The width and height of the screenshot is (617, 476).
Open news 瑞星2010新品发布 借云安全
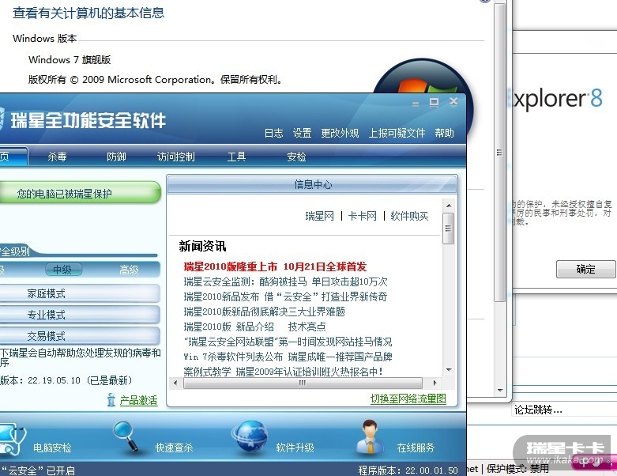click(x=285, y=297)
